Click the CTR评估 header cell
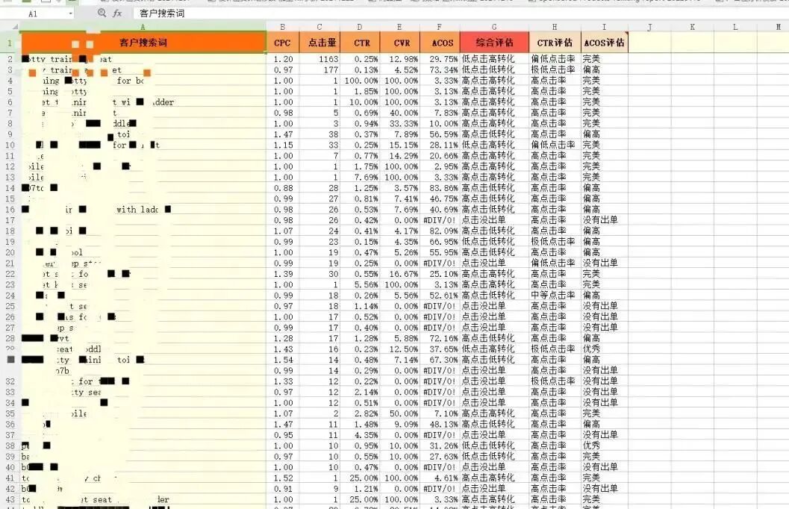The image size is (789, 509). pyautogui.click(x=555, y=43)
